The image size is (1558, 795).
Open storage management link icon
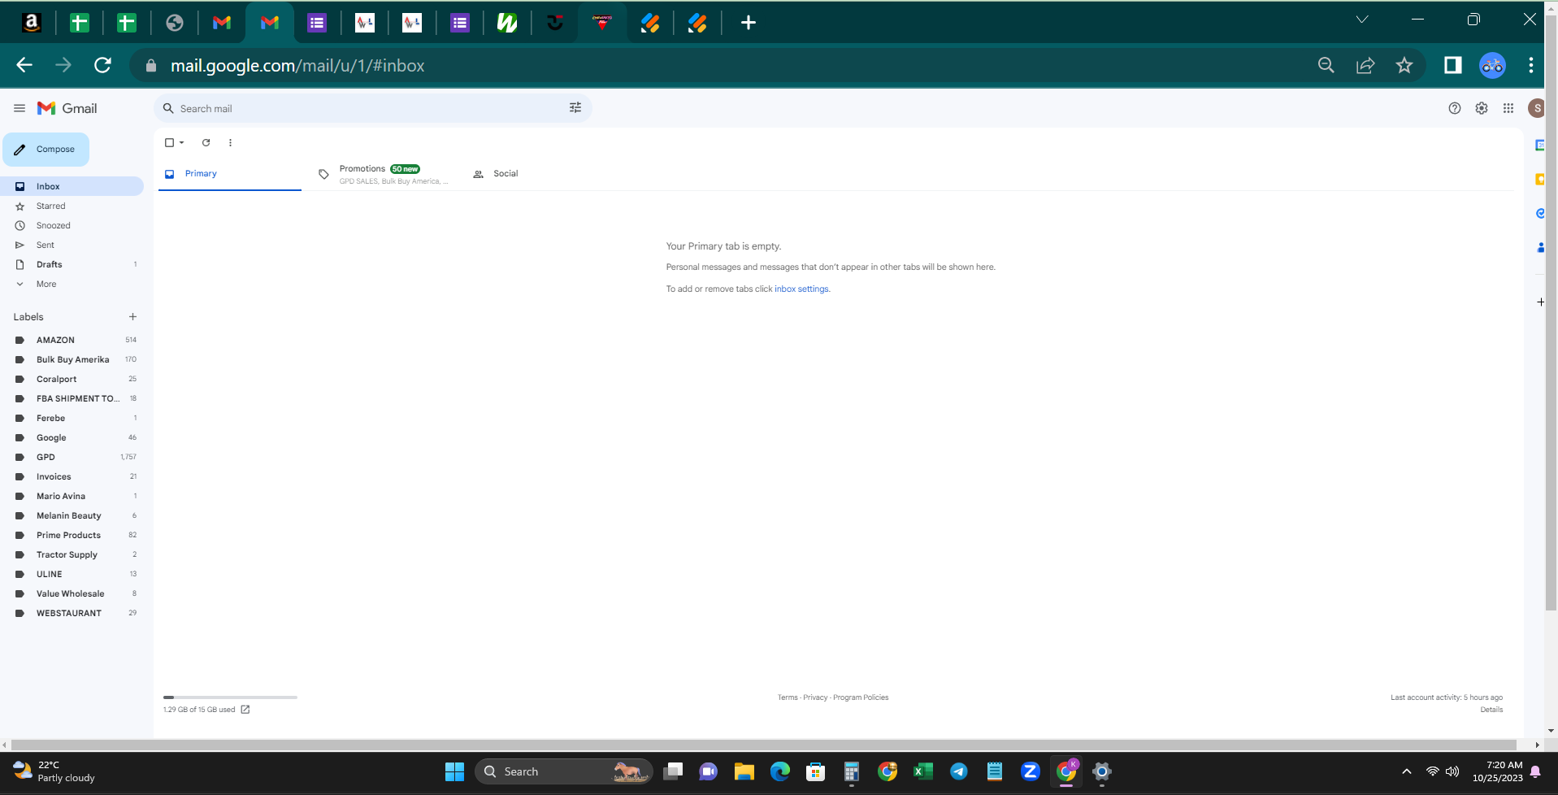pyautogui.click(x=245, y=710)
